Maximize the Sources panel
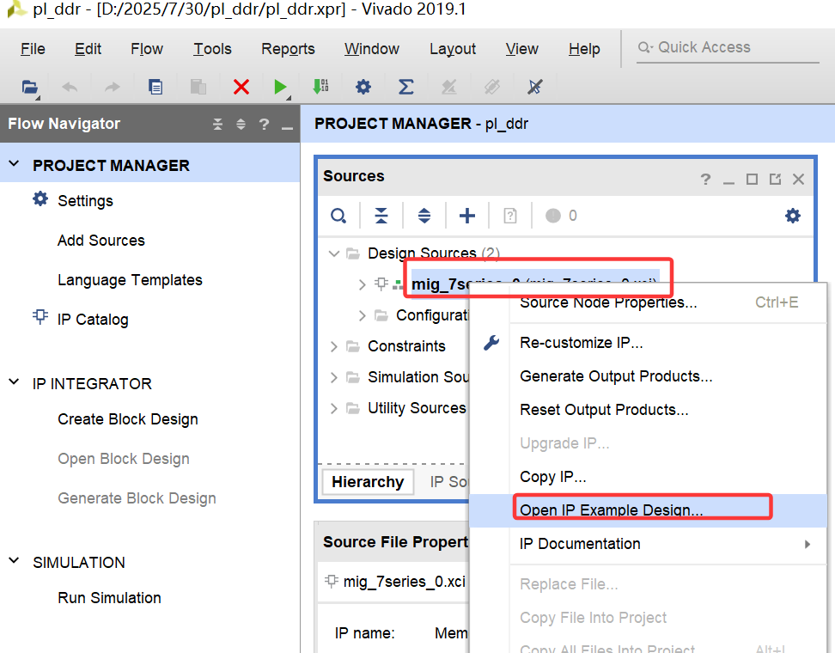The height and width of the screenshot is (653, 835). 752,179
